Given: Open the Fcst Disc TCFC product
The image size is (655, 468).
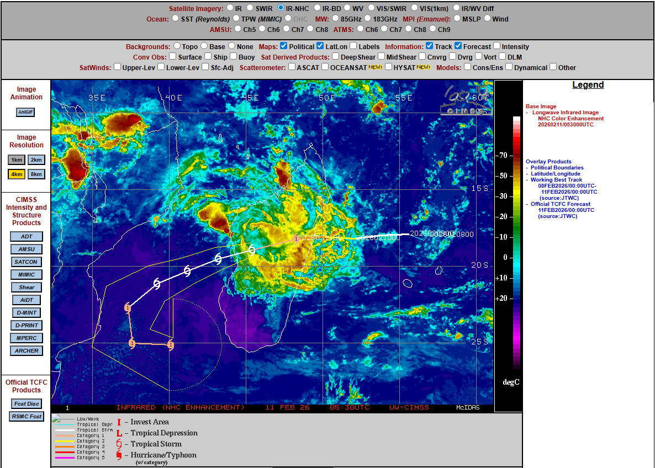Looking at the screenshot, I should 26,403.
